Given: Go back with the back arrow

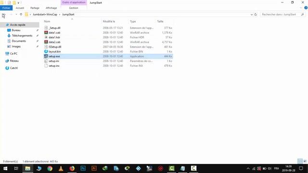Looking at the screenshot, I should (x=3, y=14).
